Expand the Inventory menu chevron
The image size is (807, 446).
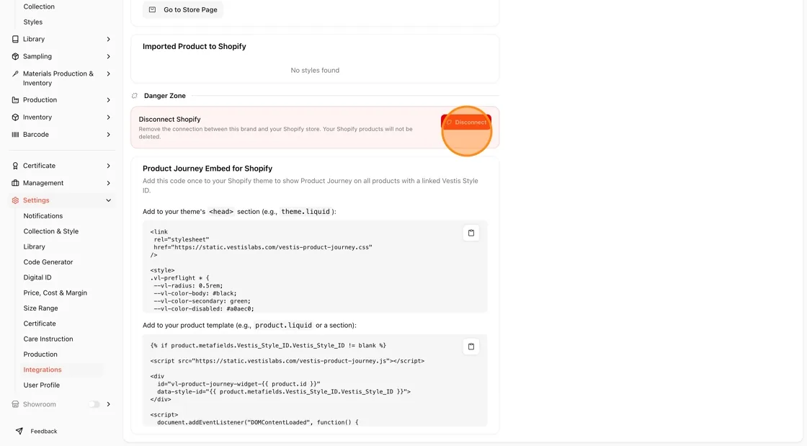click(x=109, y=117)
